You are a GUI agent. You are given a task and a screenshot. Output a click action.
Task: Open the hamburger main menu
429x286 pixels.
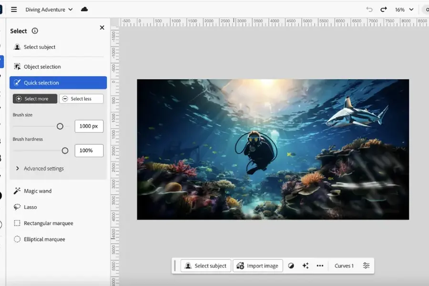(x=14, y=10)
